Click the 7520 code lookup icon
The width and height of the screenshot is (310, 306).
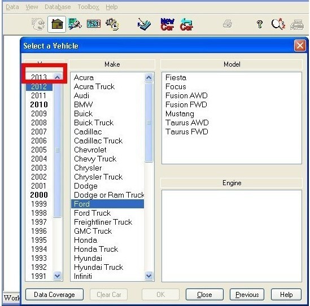94,24
